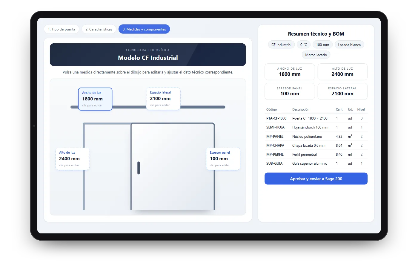Click the 8,40 quantity value
Viewport: 418px width, 263px height.
tap(339, 155)
